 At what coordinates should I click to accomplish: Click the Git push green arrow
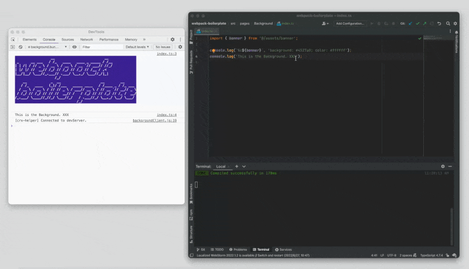click(x=424, y=23)
